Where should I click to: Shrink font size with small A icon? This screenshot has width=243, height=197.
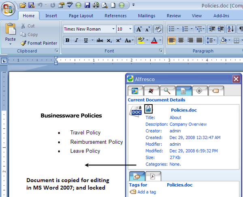tap(148, 29)
